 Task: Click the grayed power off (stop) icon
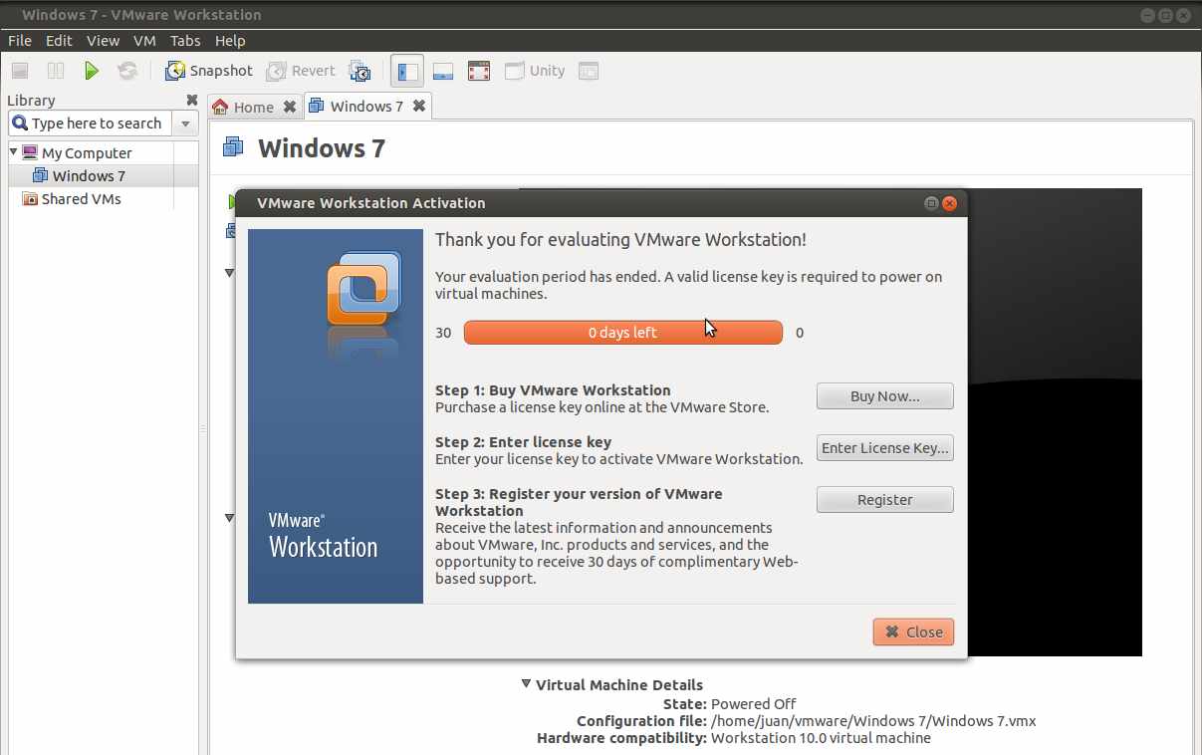click(20, 71)
